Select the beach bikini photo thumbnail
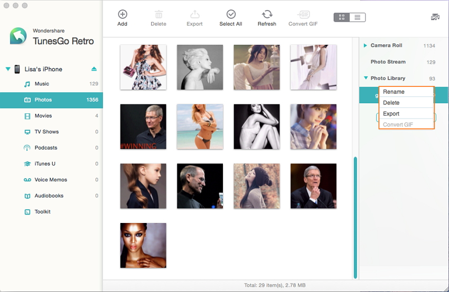 point(200,126)
